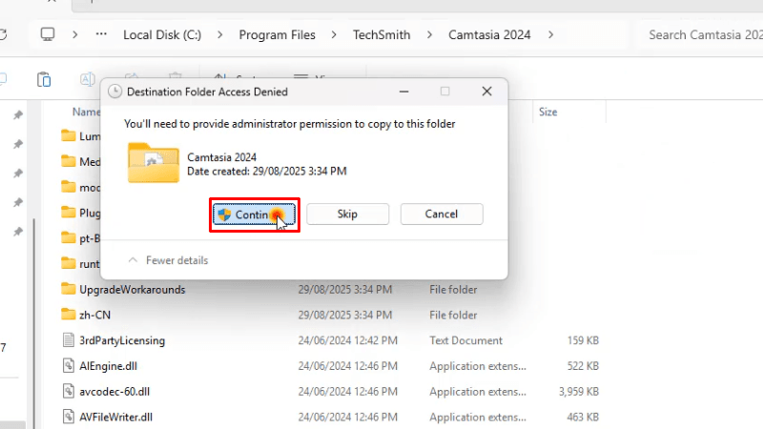This screenshot has height=429, width=763.
Task: Click the Continue button with shield icon
Action: (253, 214)
